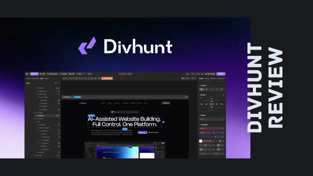Switch to Settings tab in right panel
Image resolution: width=313 pixels, height=176 pixels.
pyautogui.click(x=207, y=79)
